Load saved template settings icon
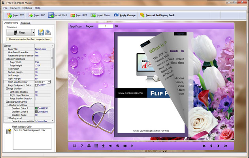This screenshot has height=158, width=249. 48,32
